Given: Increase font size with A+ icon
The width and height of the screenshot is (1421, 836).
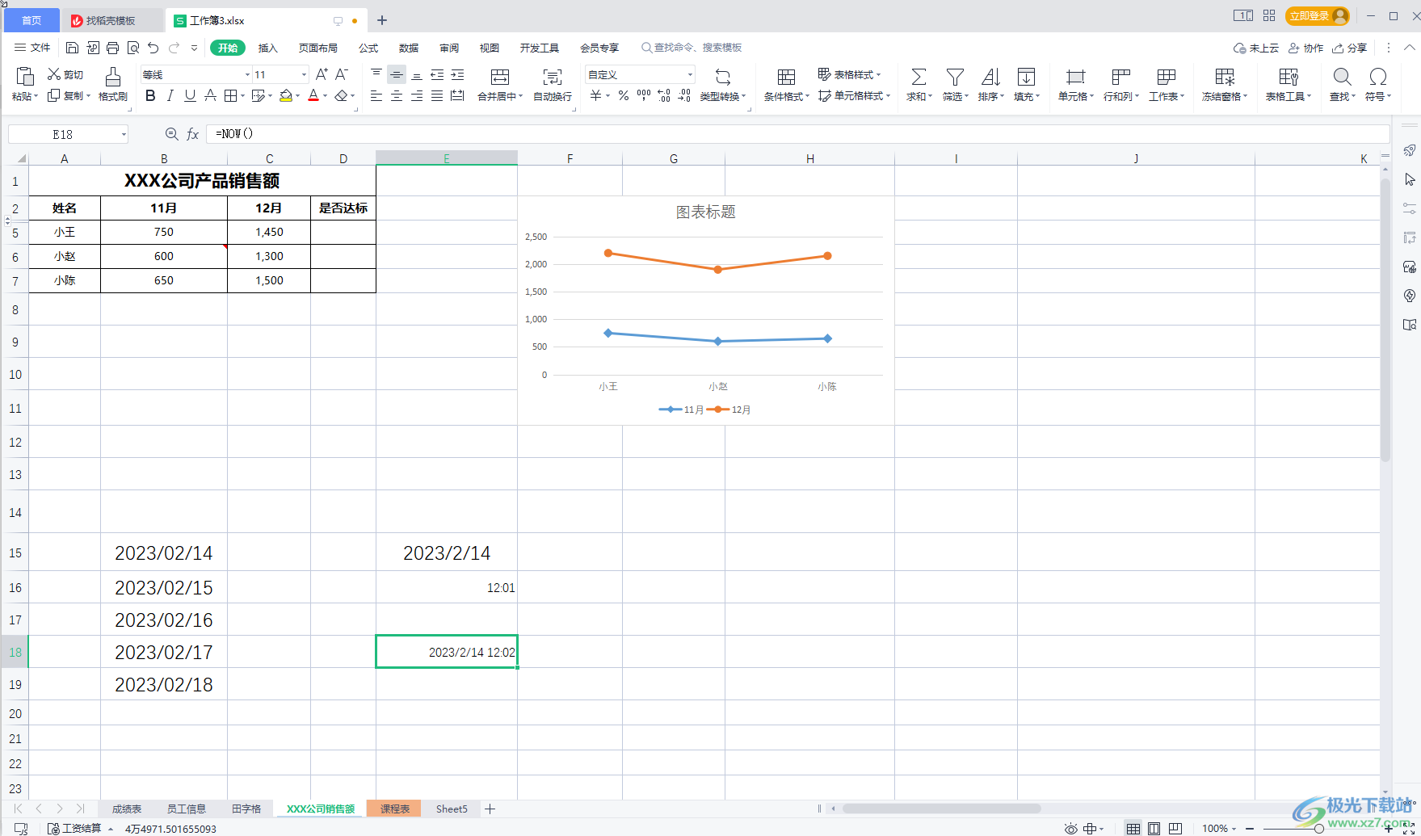Looking at the screenshot, I should click(322, 74).
